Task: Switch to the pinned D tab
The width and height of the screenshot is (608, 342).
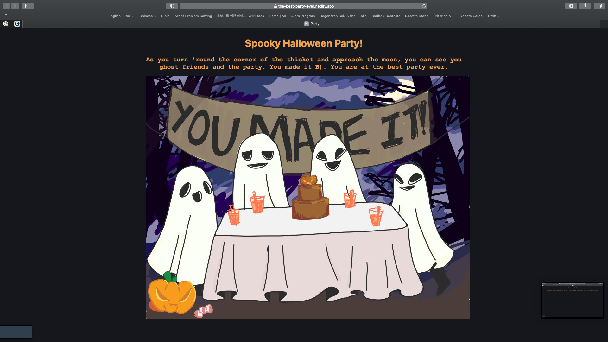Action: point(17,24)
